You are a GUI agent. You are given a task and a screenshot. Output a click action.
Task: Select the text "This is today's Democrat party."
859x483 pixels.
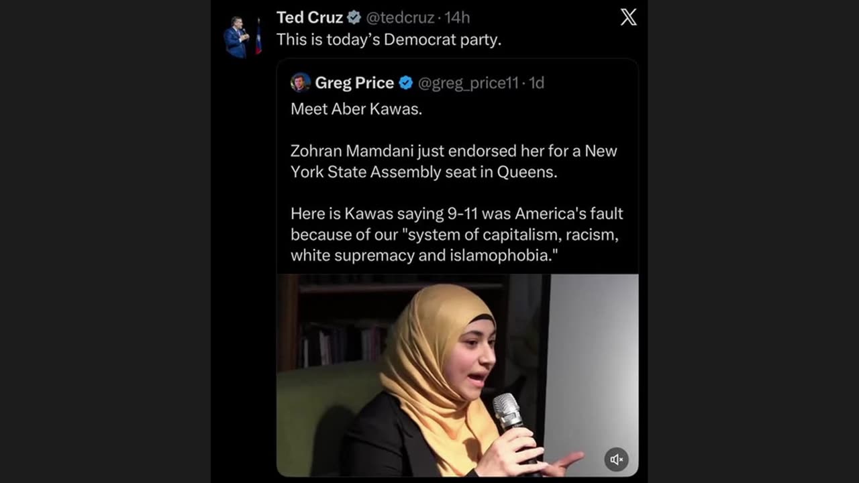[389, 40]
